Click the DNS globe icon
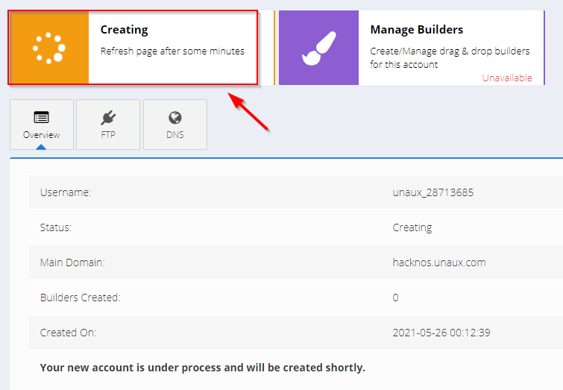The height and width of the screenshot is (390, 563). [174, 117]
